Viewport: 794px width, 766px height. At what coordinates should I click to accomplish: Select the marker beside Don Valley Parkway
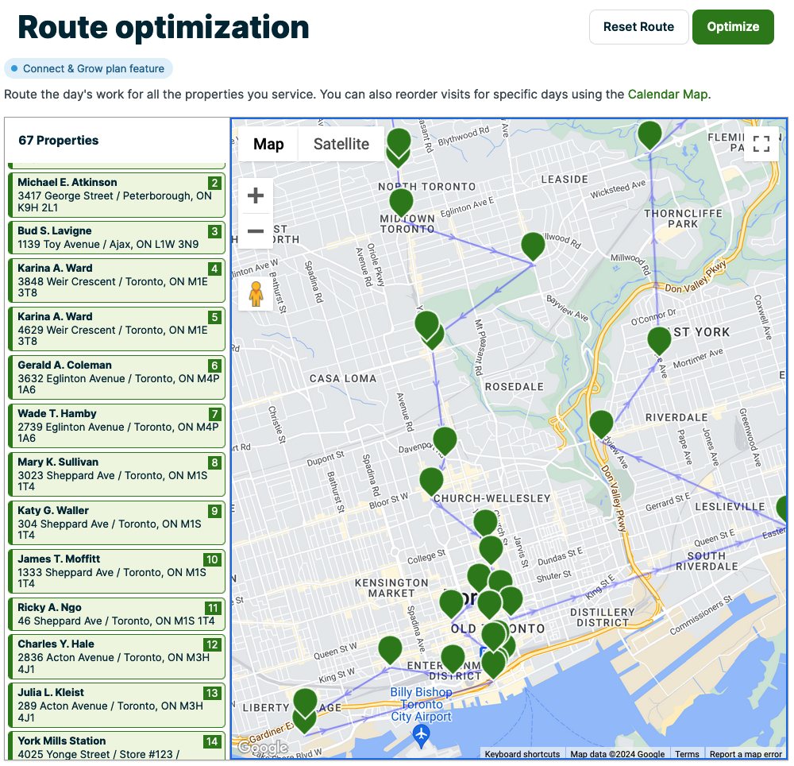pos(600,424)
